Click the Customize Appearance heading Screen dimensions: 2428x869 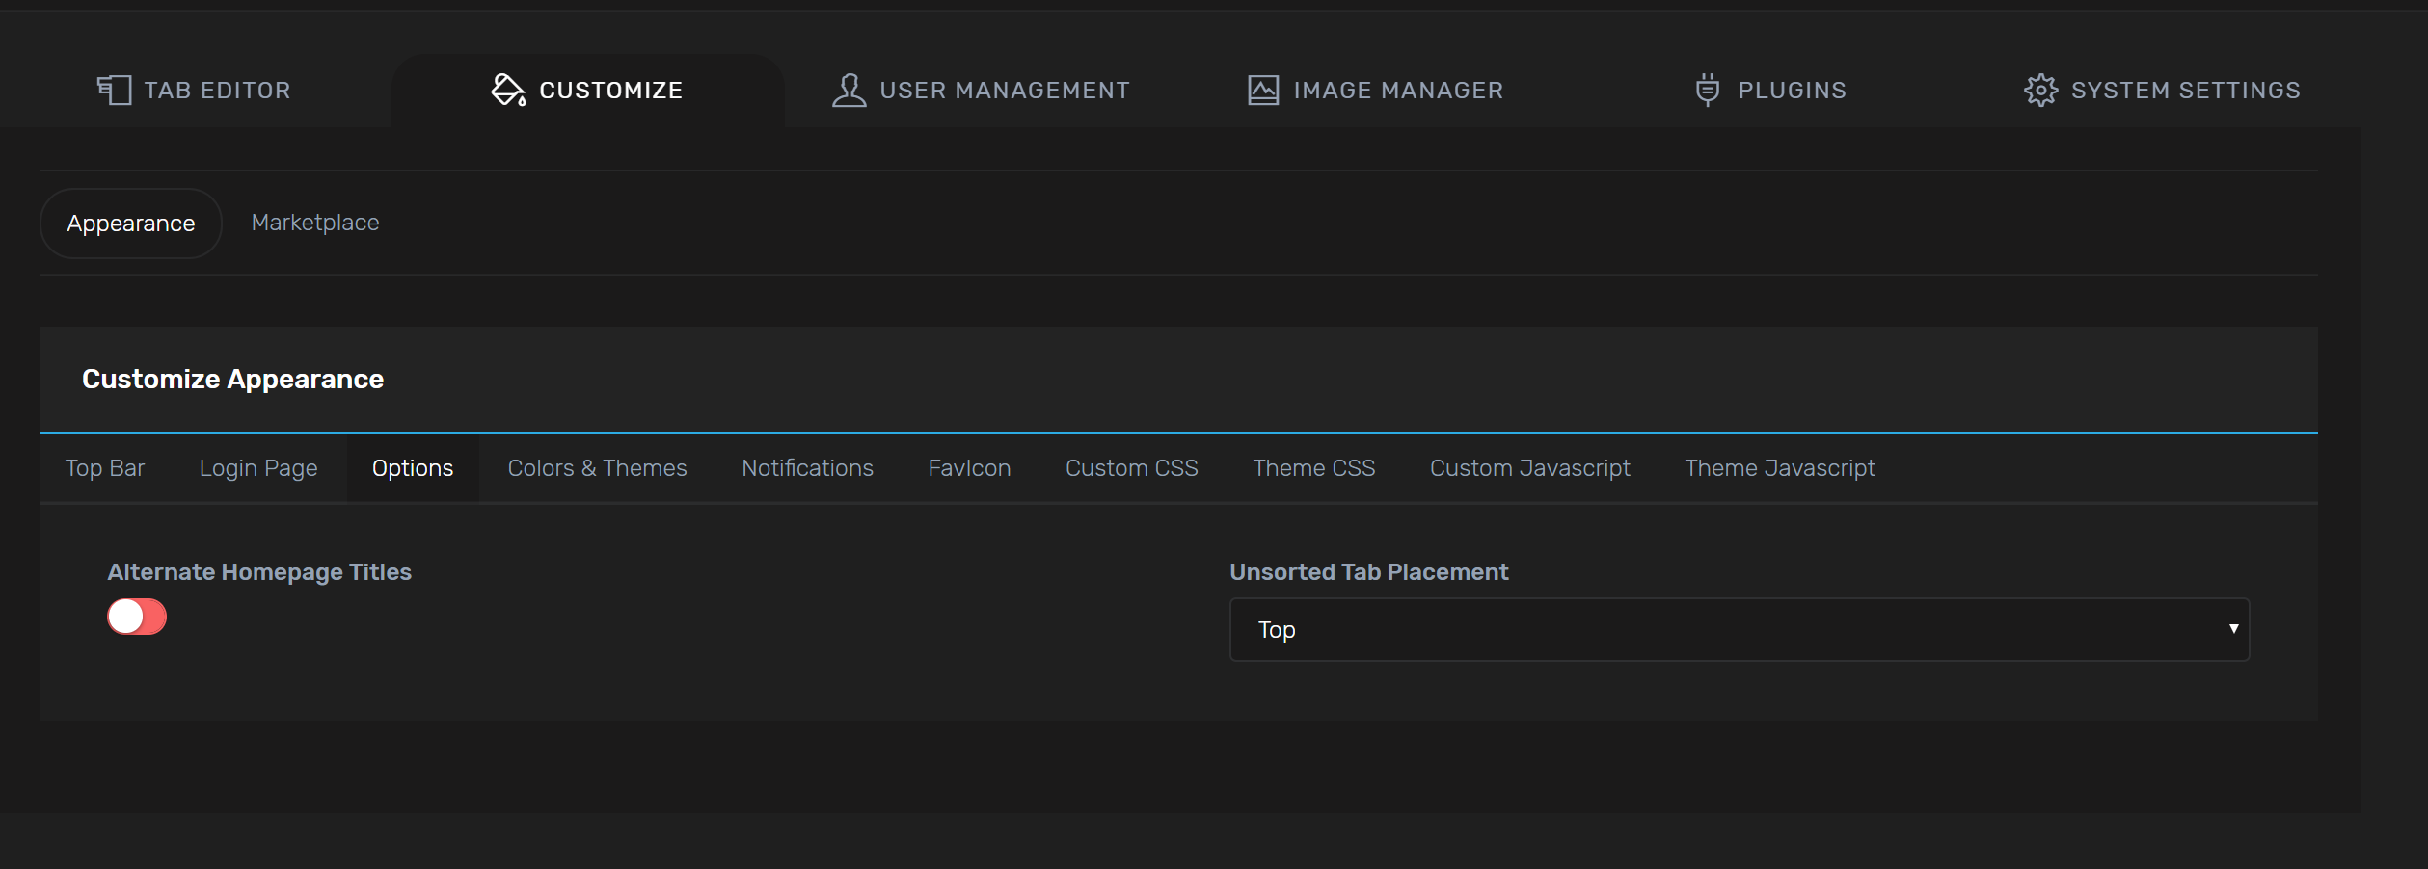[x=233, y=380]
